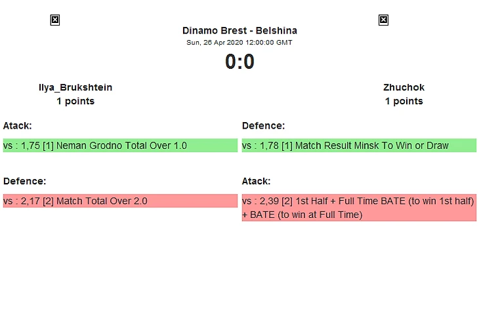
Task: Click the 1 points text under Ilya_Brukshtein
Action: [x=75, y=101]
